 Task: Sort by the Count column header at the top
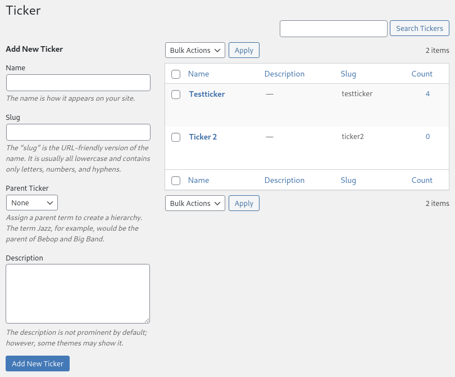(422, 74)
